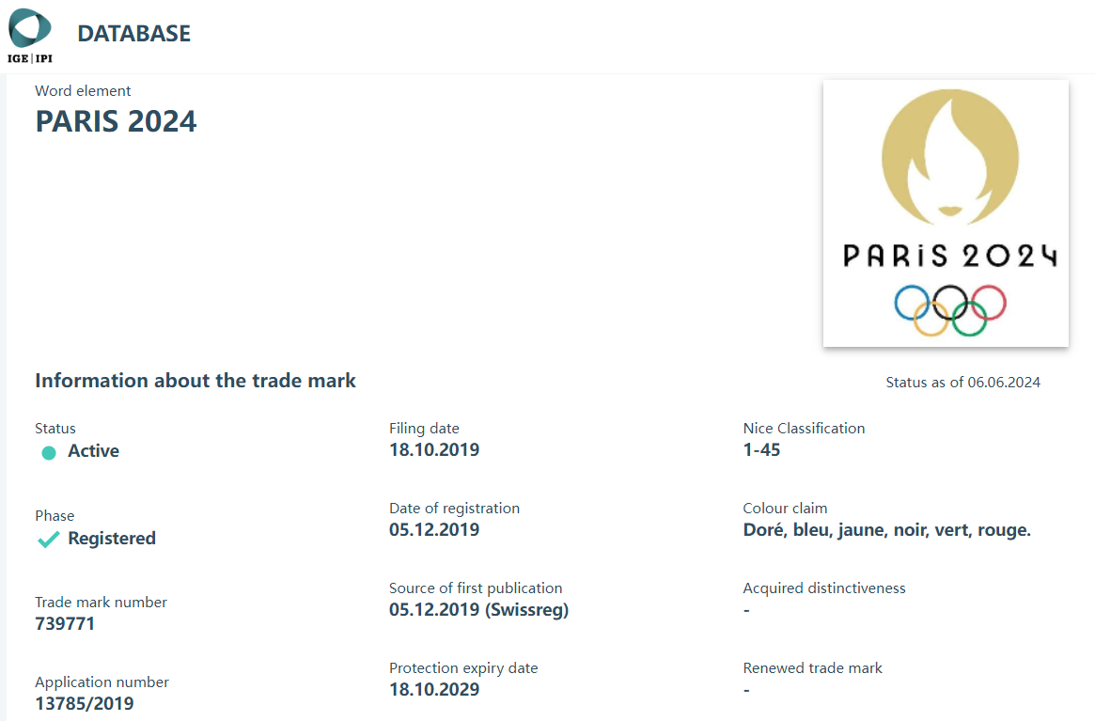The width and height of the screenshot is (1095, 721).
Task: Click the colour claim text starting with Doré
Action: pos(886,529)
